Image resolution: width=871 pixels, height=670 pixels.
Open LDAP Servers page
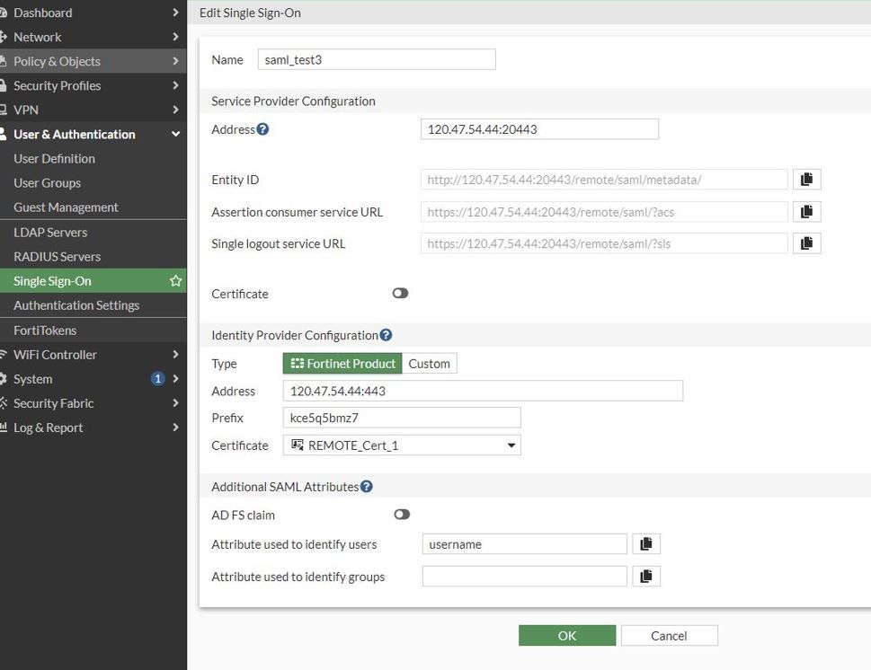tap(50, 232)
